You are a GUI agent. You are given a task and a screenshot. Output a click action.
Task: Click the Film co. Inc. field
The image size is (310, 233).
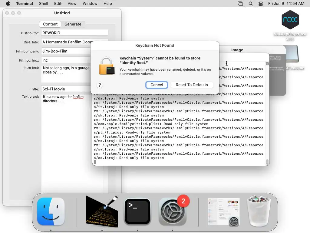click(x=66, y=60)
